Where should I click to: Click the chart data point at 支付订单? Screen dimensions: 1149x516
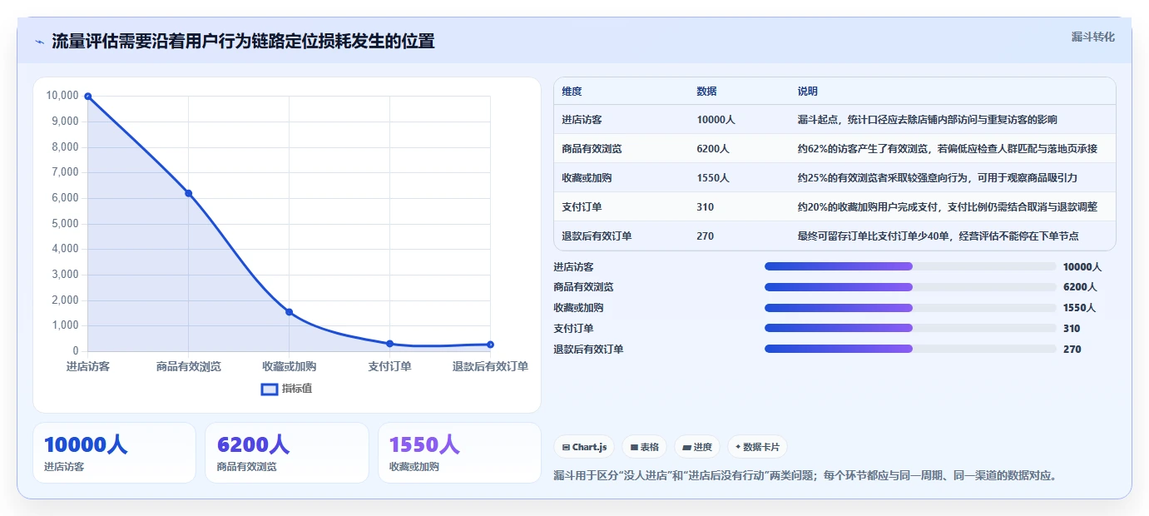389,344
